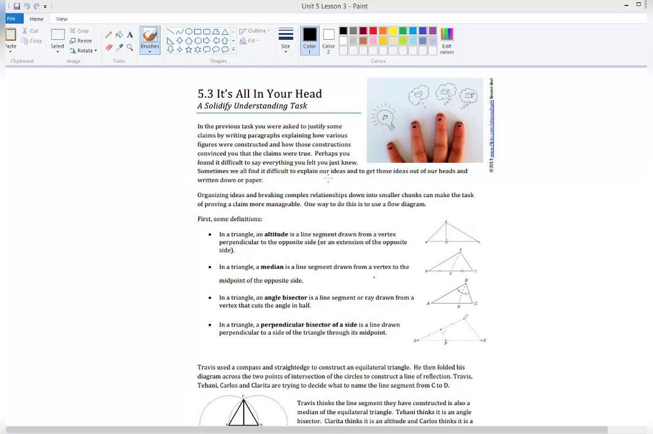Choose the Line shape
Screen dimensions: 653x434
click(x=171, y=32)
